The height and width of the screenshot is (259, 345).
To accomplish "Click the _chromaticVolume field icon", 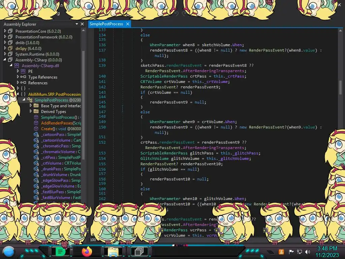I will (36, 151).
